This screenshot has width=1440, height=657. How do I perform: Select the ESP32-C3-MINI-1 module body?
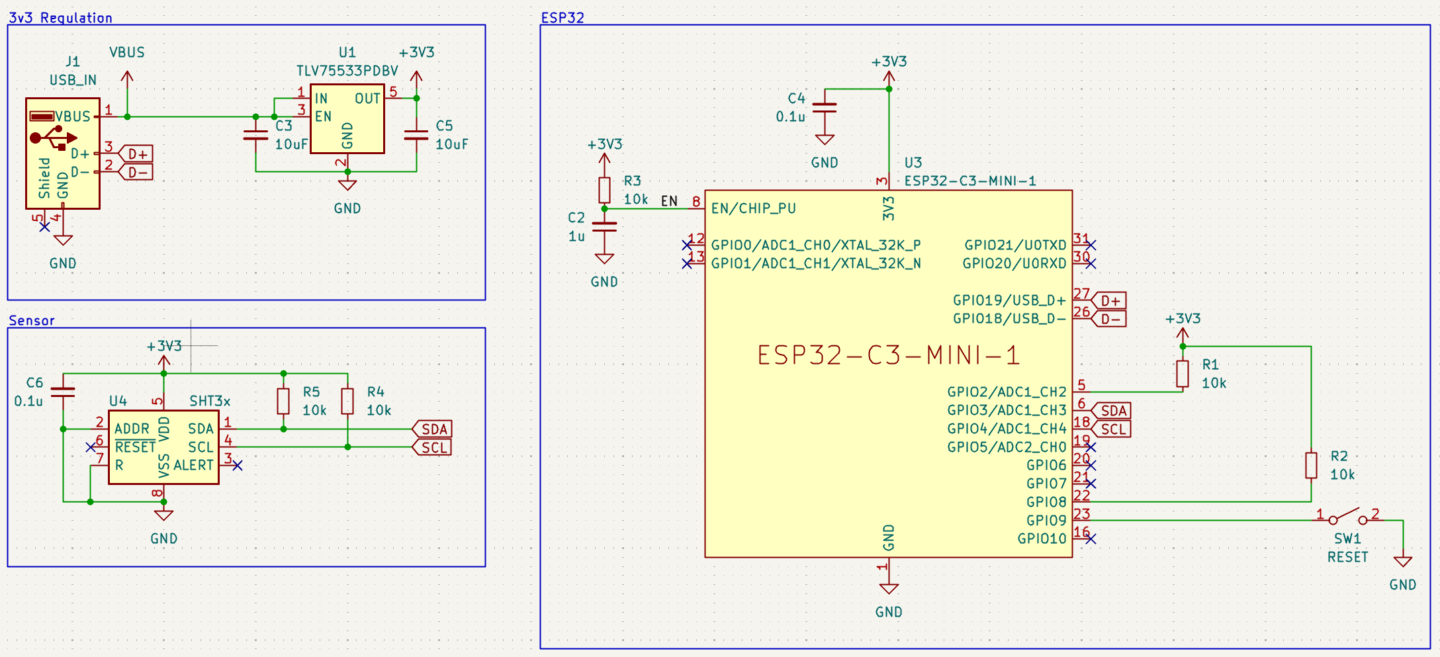pyautogui.click(x=889, y=374)
